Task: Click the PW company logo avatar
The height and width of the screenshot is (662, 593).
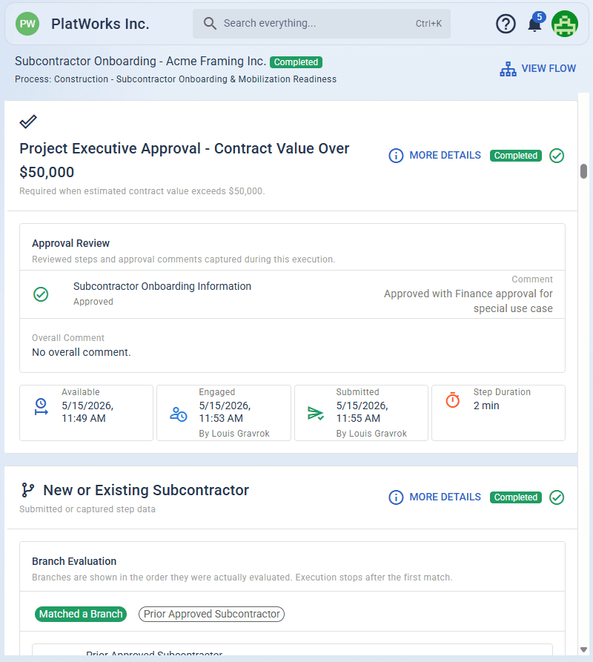Action: pos(27,24)
